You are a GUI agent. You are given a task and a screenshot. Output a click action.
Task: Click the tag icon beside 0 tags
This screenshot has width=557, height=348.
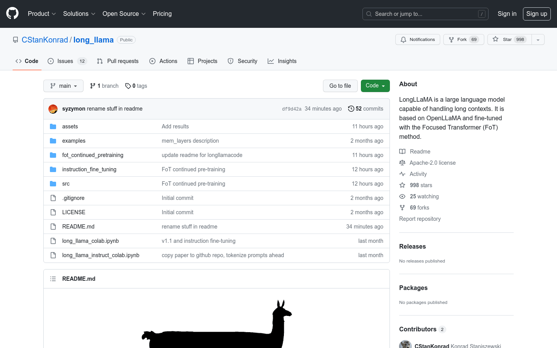(x=128, y=86)
